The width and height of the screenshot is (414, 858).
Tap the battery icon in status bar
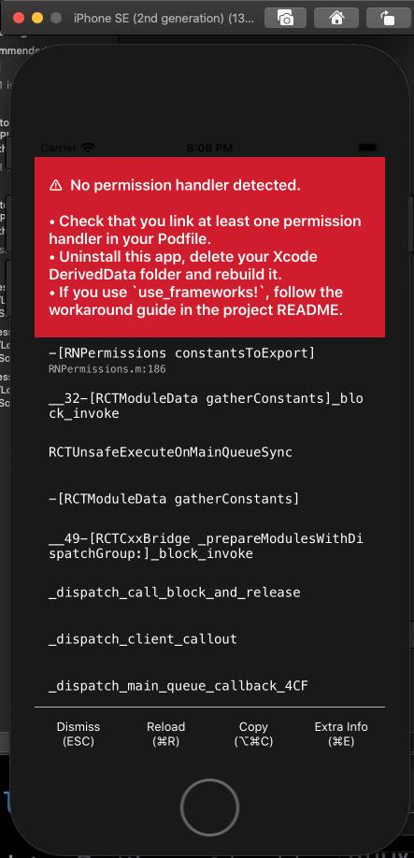pyautogui.click(x=368, y=148)
